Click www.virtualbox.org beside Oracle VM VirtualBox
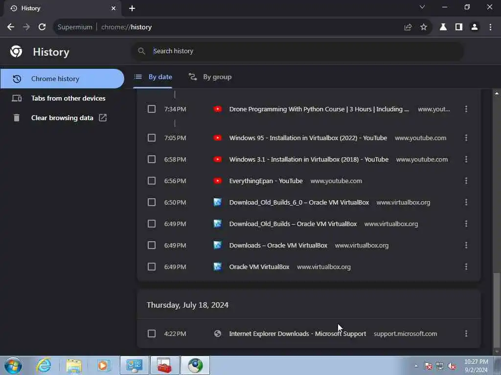This screenshot has width=501, height=375. pos(324,267)
